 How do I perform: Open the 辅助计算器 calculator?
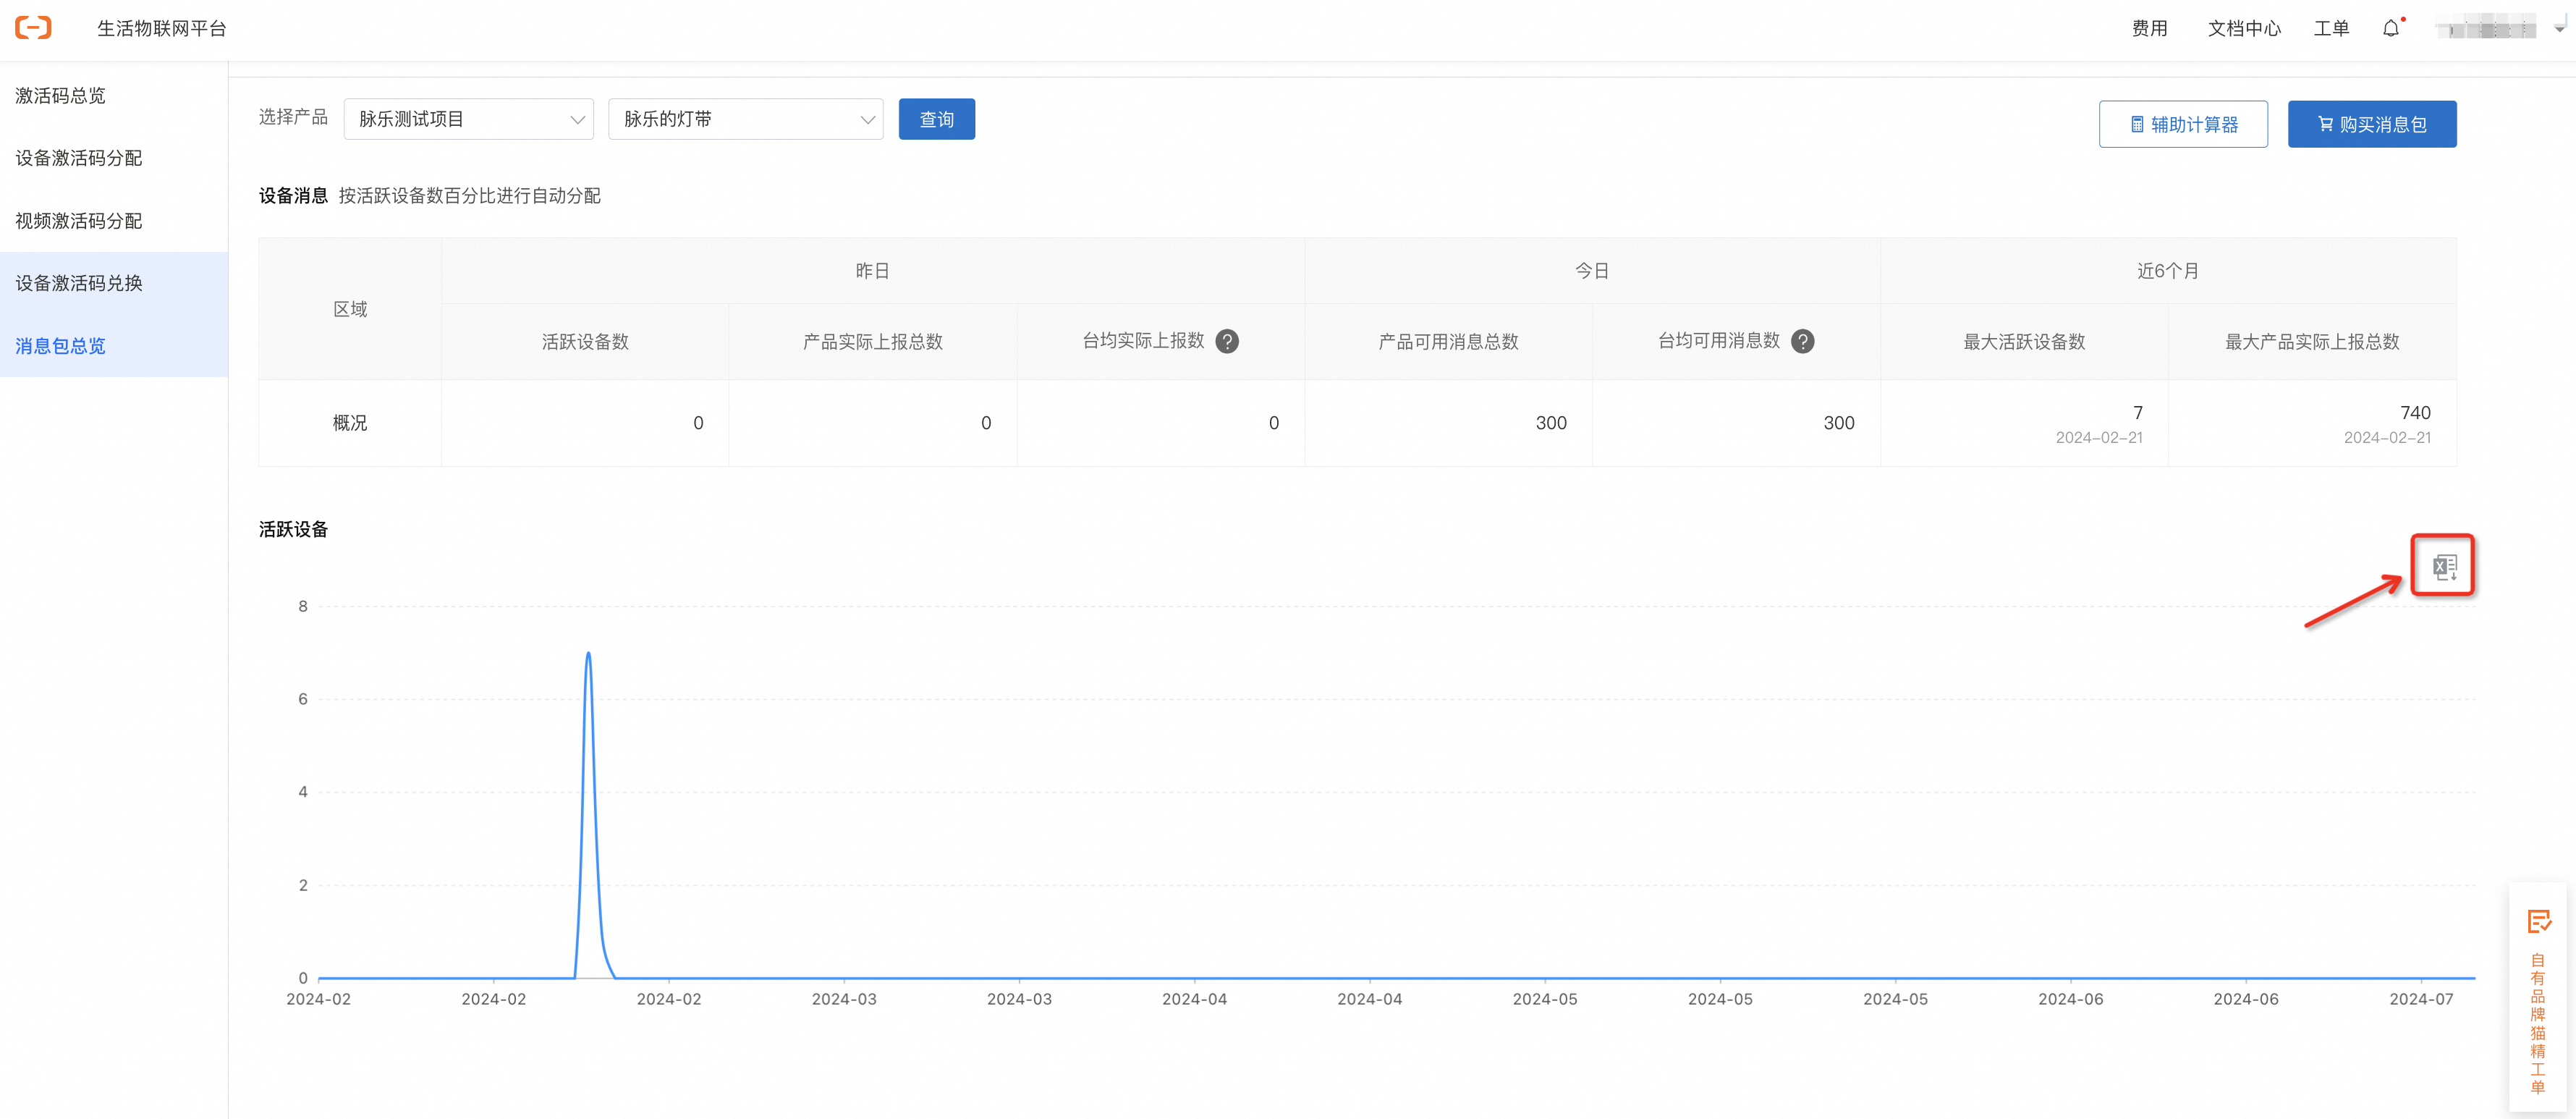coord(2182,124)
